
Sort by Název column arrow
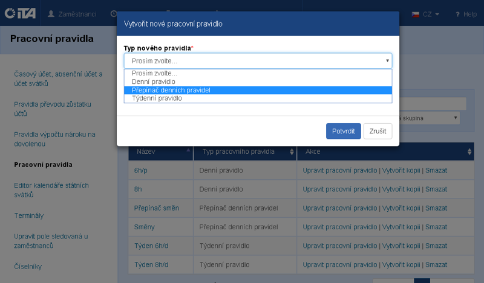pos(188,151)
